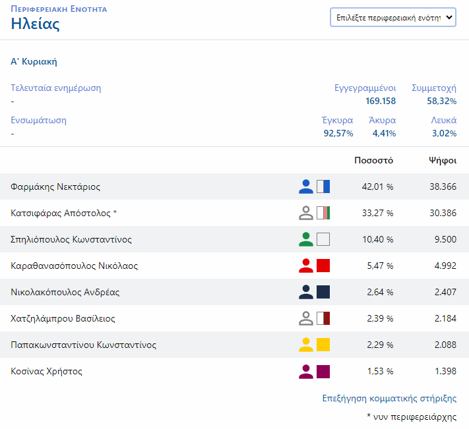469x429 pixels.
Task: Click the candidate name Φαρμάκης Νεκτάριος
Action: tap(55, 186)
